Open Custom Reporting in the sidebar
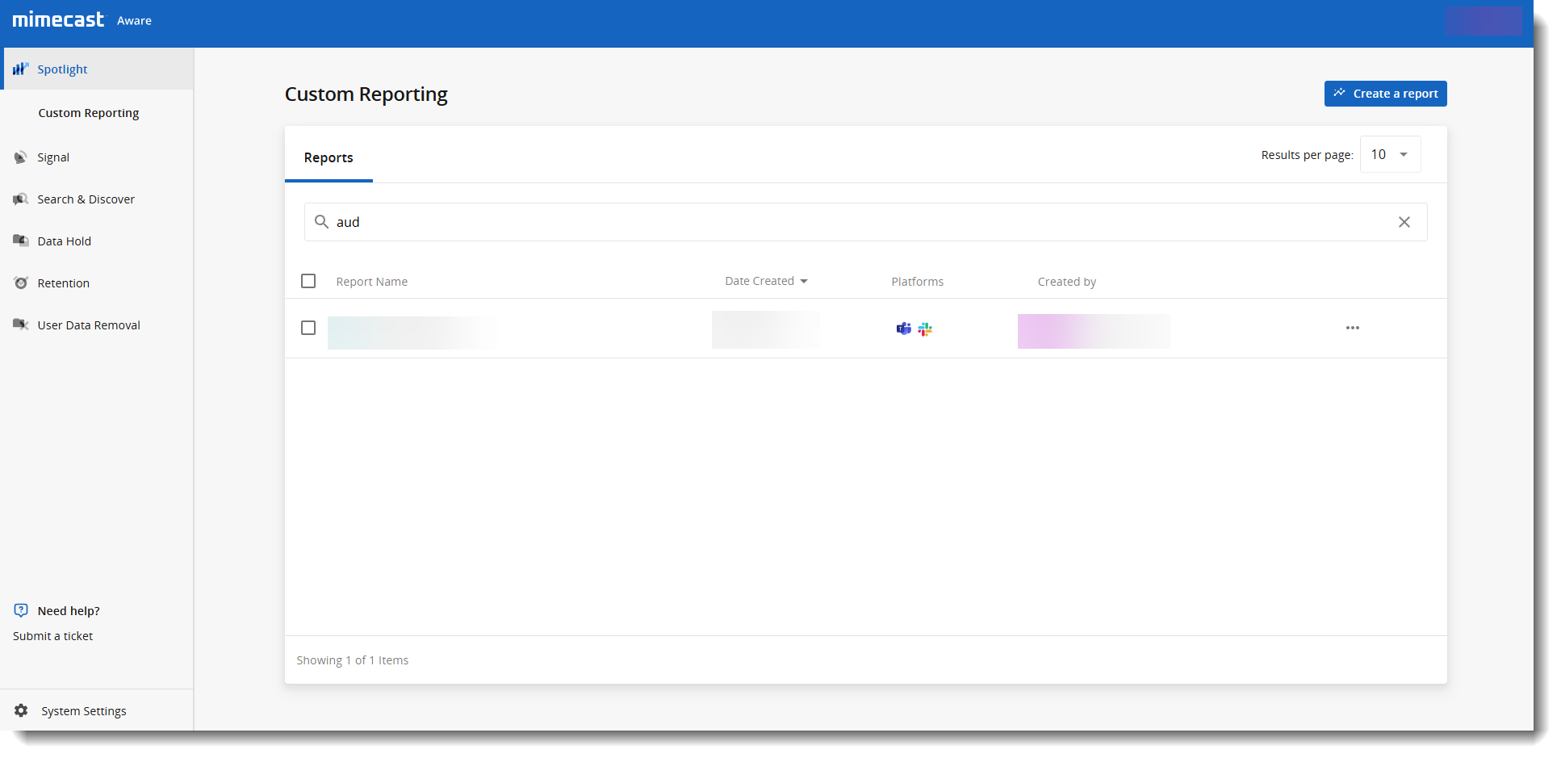This screenshot has width=1561, height=758. pos(89,113)
